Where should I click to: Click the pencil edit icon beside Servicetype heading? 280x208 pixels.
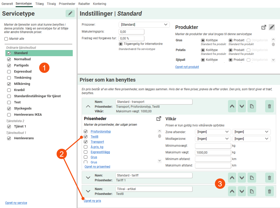[70, 14]
